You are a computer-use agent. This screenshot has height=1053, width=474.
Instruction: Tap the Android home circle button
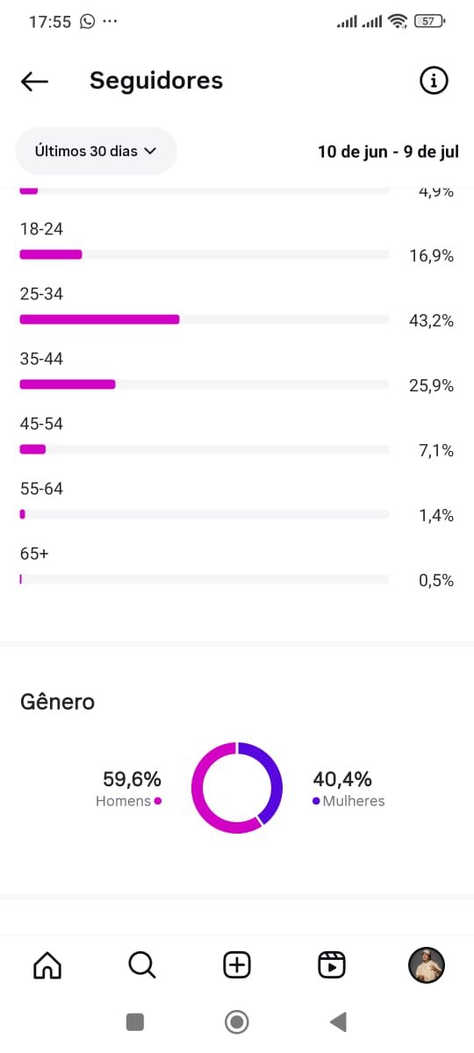pos(237,1021)
